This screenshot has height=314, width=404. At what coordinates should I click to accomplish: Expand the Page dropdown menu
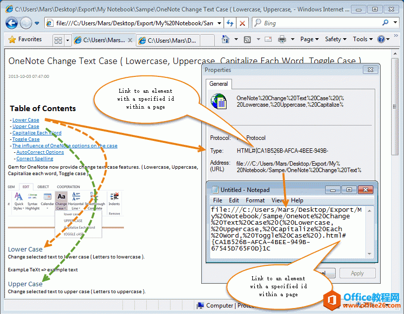click(x=309, y=39)
